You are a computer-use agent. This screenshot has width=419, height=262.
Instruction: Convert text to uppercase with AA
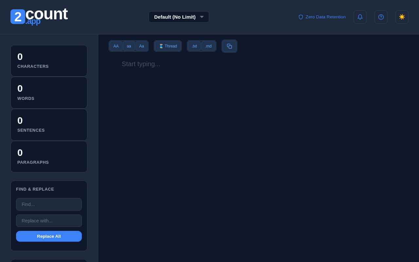tap(116, 46)
